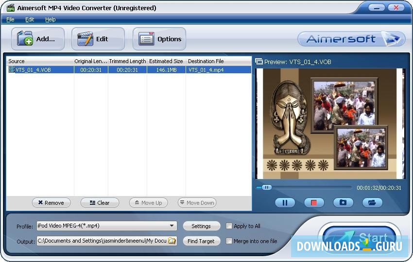
Task: Stop the preview playback
Action: pyautogui.click(x=314, y=202)
